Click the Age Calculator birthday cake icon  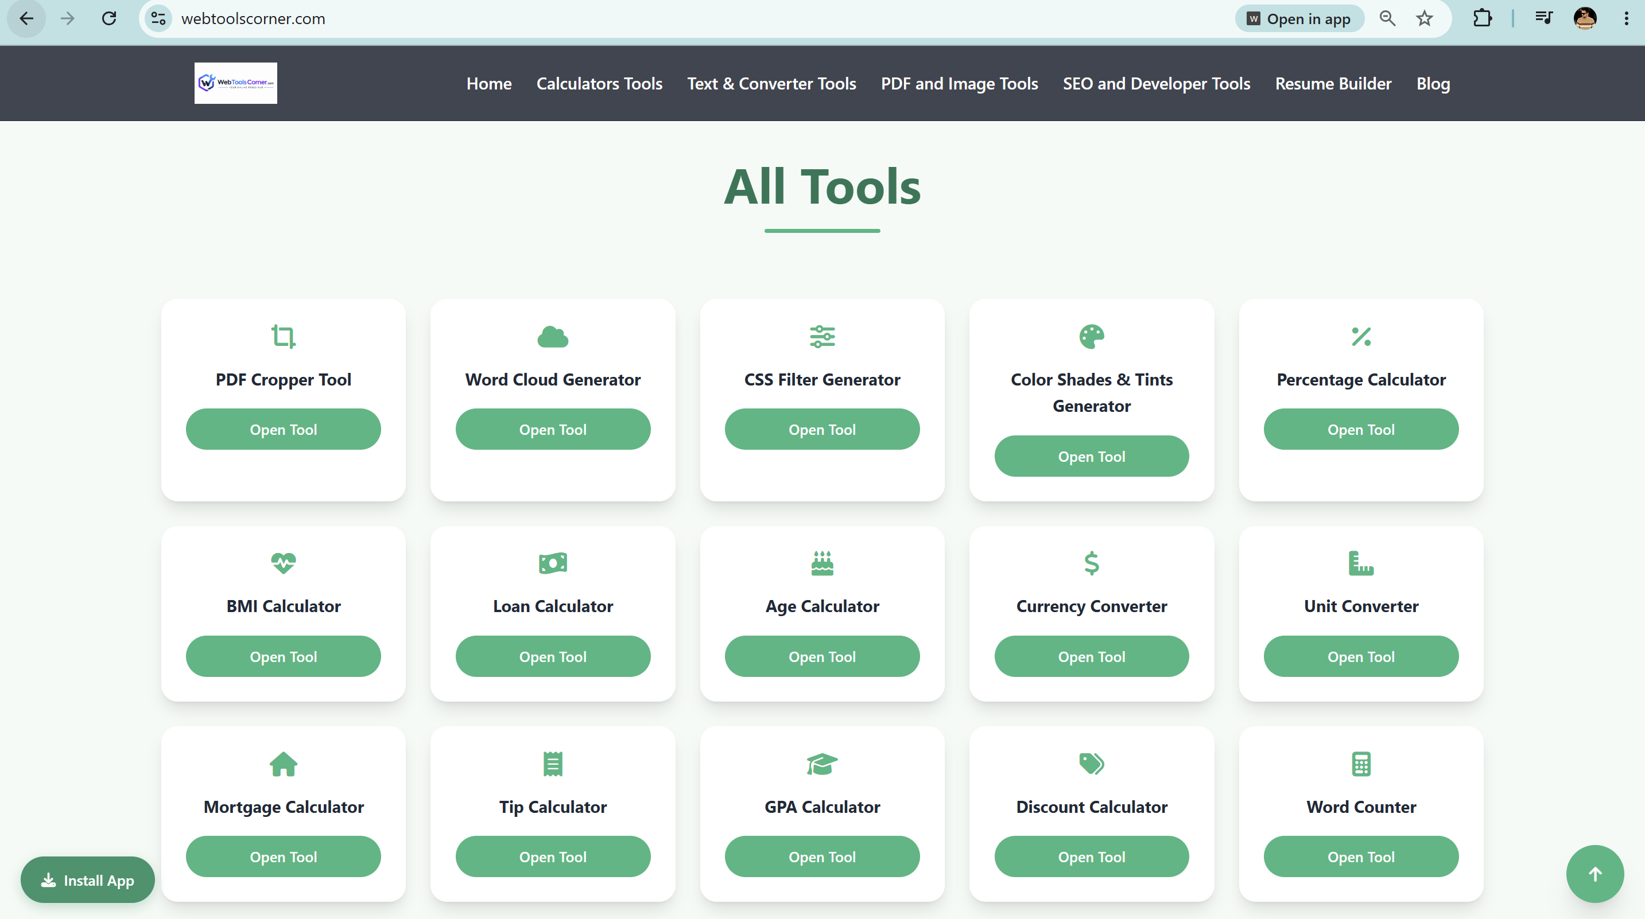[x=822, y=563]
